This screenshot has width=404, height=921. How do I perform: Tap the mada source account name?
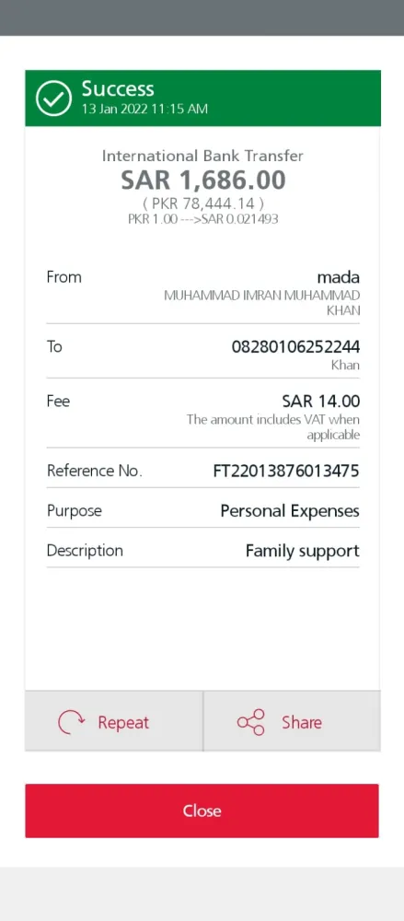click(x=339, y=277)
